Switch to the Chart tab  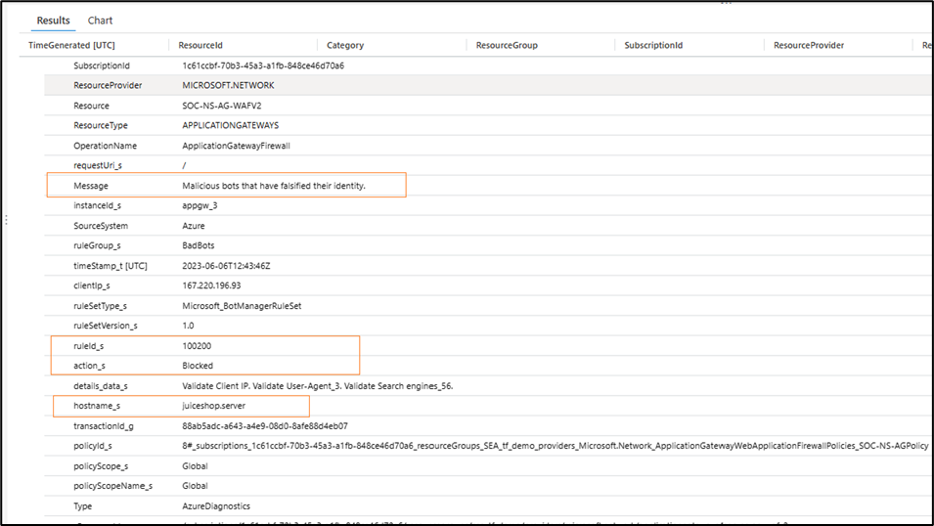point(100,21)
